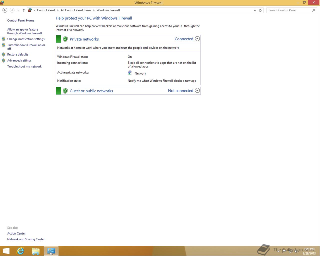Click shield icon beside Change notification settings
320x256 pixels.
[3, 39]
